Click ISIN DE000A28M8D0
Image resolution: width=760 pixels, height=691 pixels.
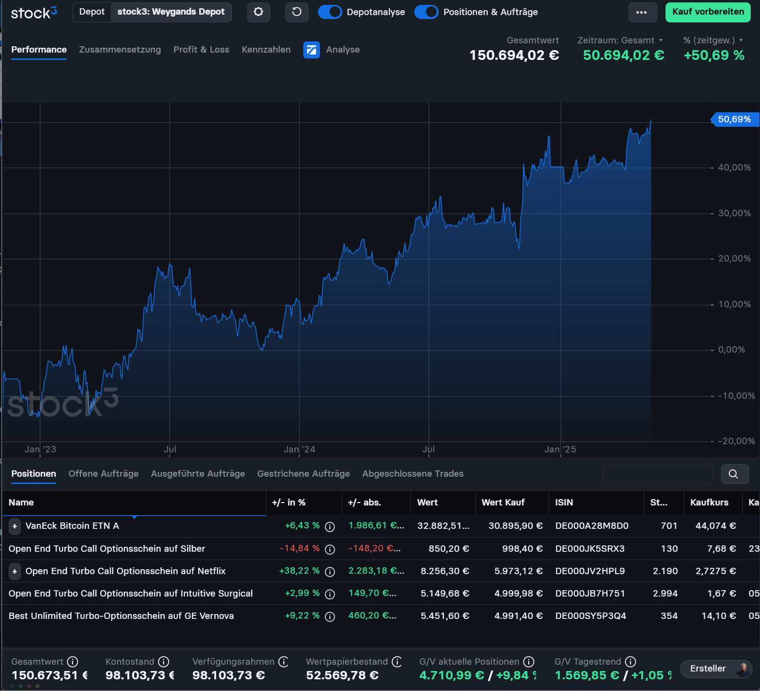pos(592,526)
